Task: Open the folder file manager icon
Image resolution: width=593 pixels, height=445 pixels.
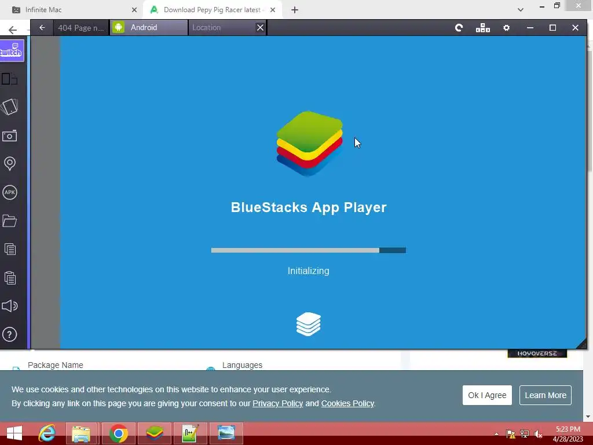Action: coord(9,221)
